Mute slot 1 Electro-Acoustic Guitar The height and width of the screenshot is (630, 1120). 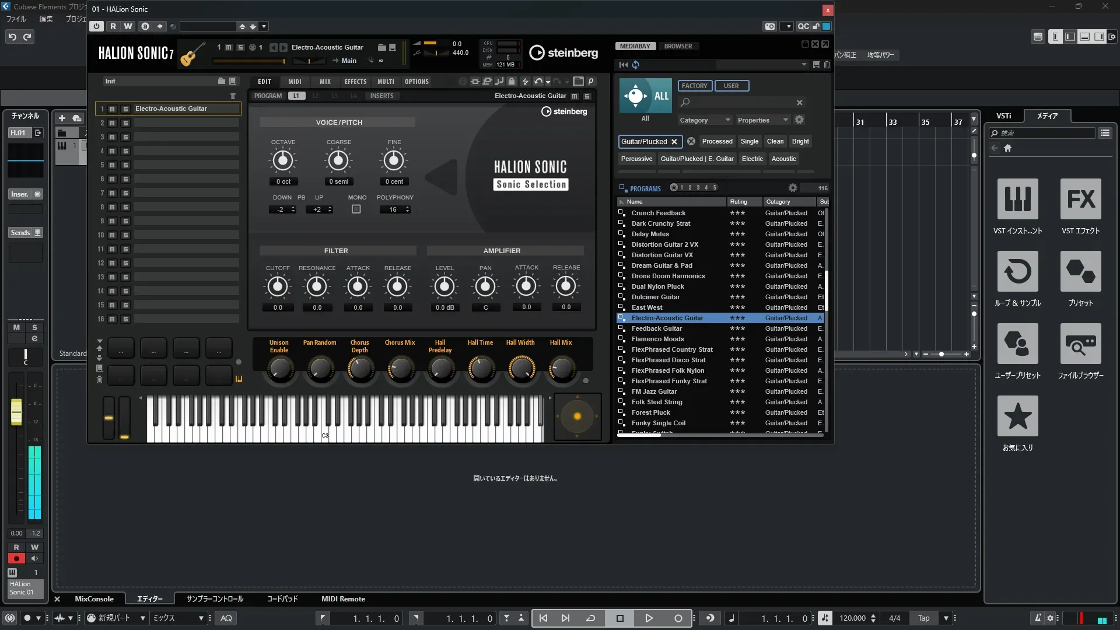112,109
